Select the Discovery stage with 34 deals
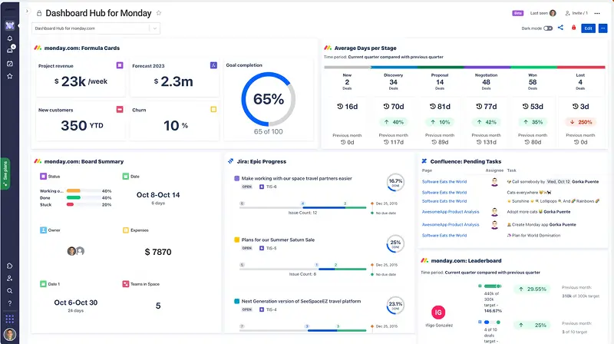The height and width of the screenshot is (344, 614). coord(393,82)
